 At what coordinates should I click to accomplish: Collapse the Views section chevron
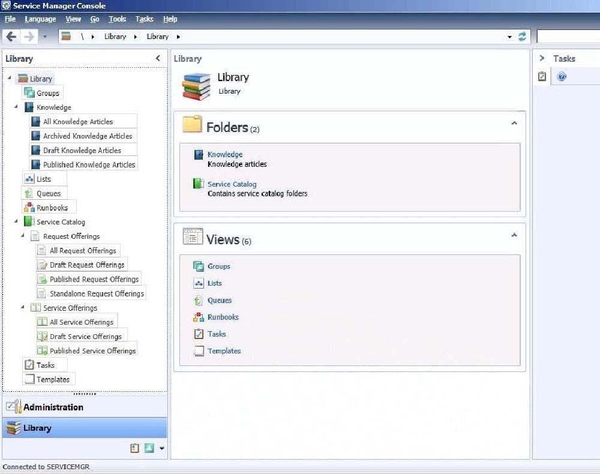514,235
